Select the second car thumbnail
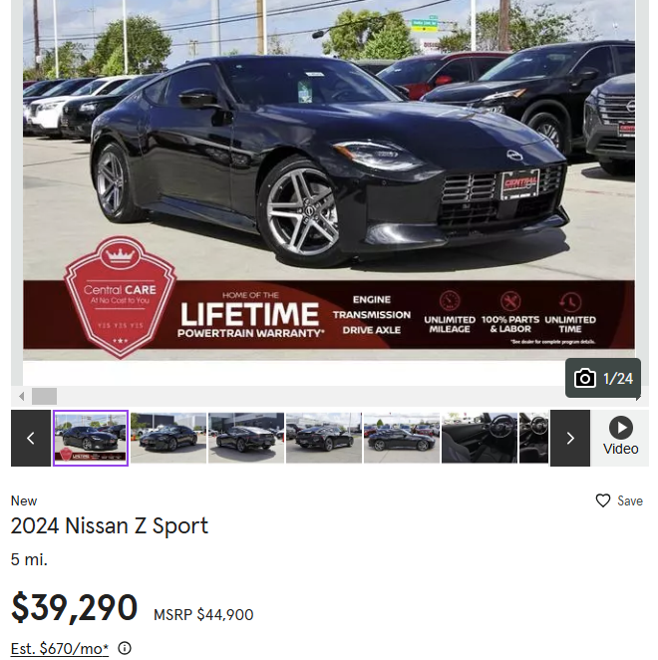The width and height of the screenshot is (658, 660). (x=168, y=439)
